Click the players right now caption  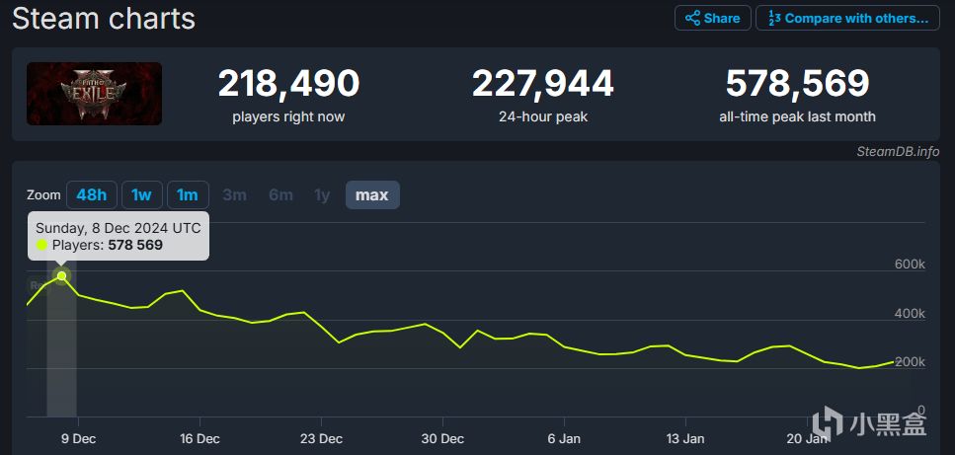pyautogui.click(x=288, y=116)
